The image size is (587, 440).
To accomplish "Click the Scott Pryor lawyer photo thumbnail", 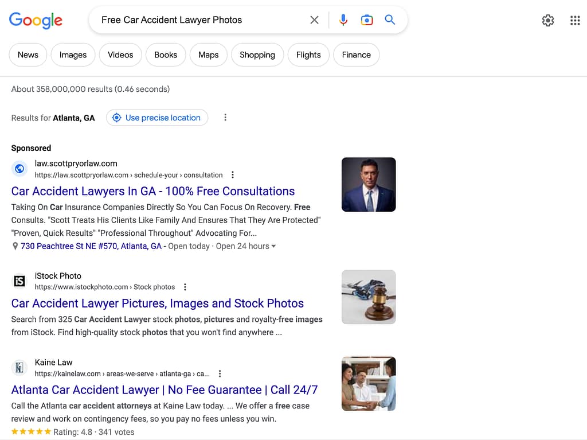I will click(x=369, y=184).
